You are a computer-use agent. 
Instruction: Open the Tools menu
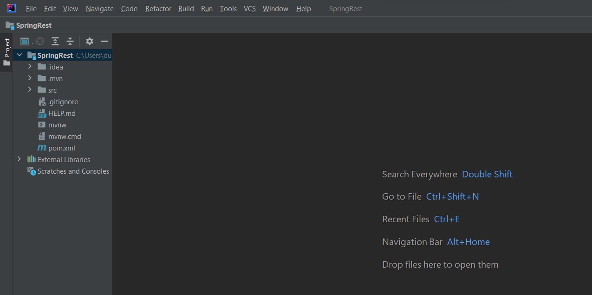coord(228,8)
